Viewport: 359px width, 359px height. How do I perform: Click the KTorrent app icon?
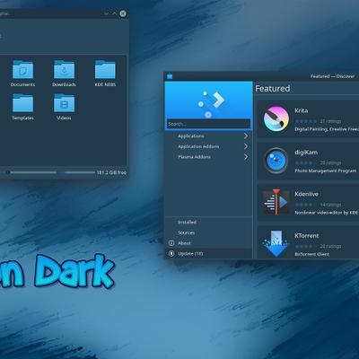click(276, 244)
